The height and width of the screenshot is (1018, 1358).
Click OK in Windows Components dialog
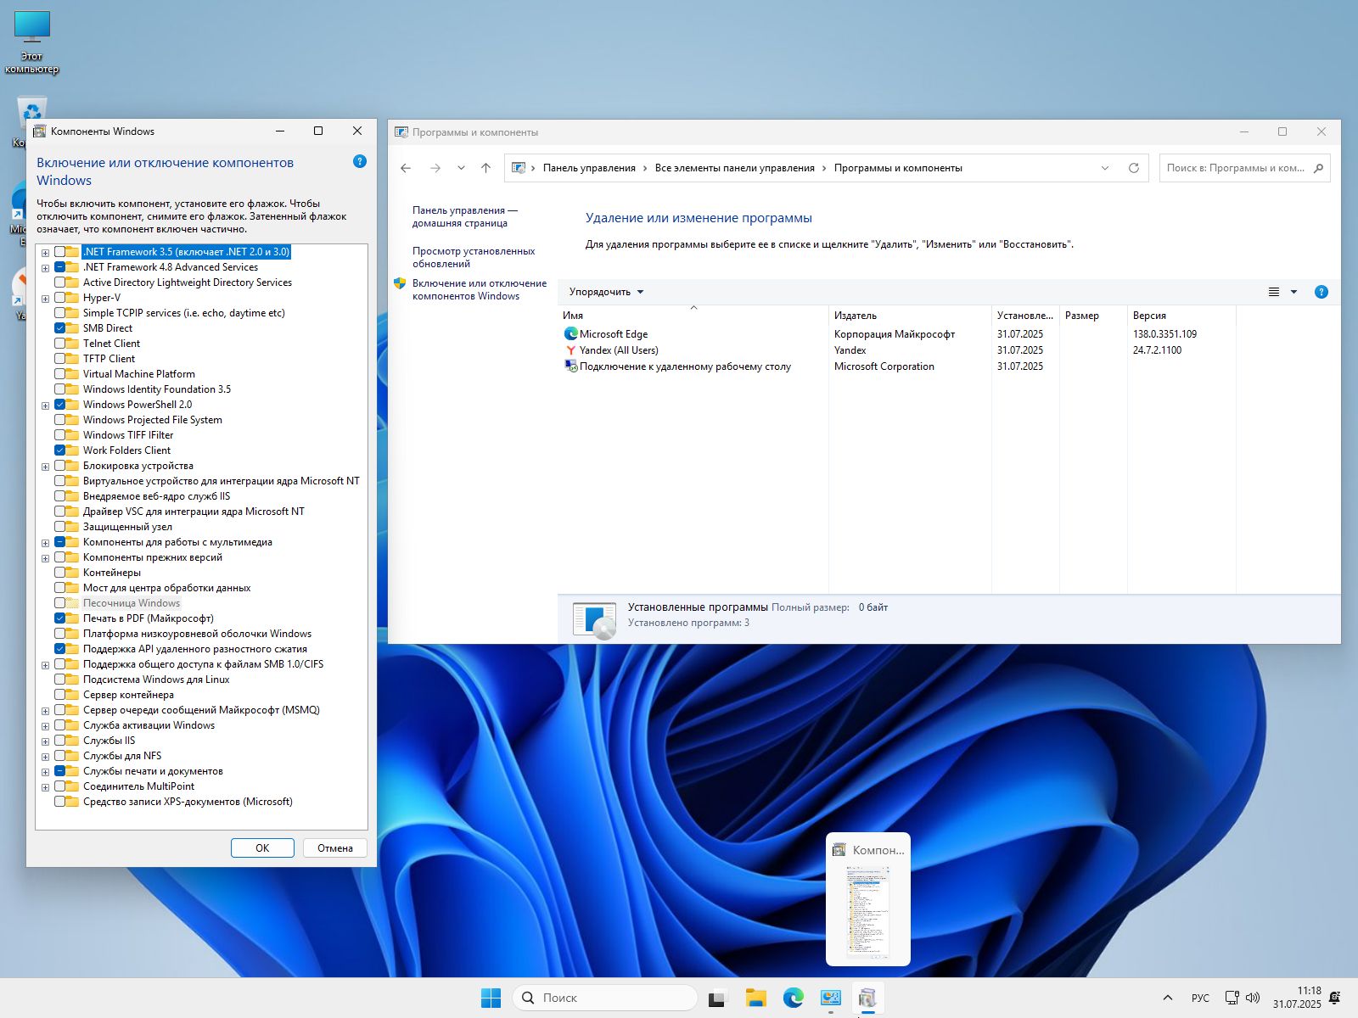pos(262,848)
